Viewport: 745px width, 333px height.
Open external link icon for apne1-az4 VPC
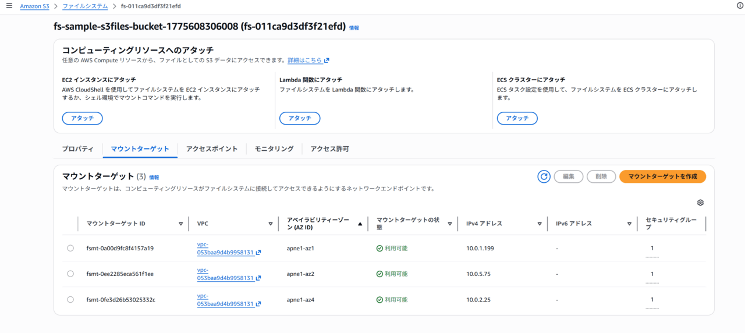tap(258, 304)
